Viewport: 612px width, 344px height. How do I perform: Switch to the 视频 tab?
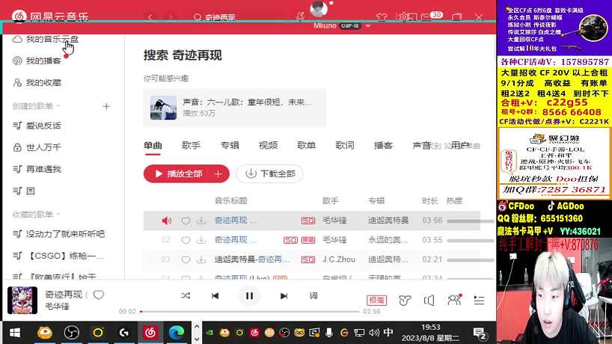pos(268,146)
